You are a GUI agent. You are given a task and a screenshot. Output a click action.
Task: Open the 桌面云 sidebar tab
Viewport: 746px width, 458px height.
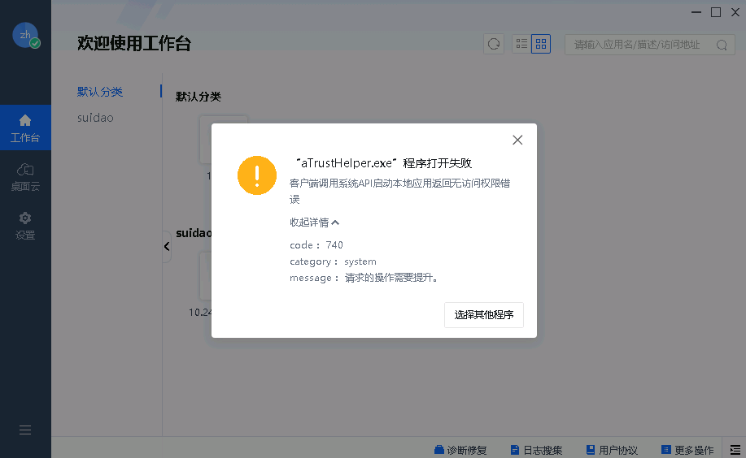pos(25,177)
